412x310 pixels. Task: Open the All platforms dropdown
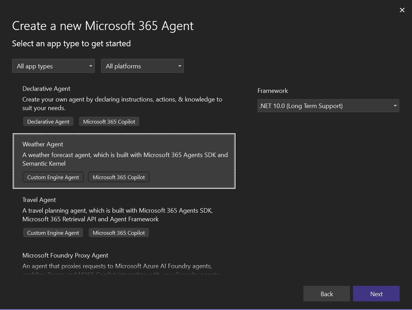(142, 66)
